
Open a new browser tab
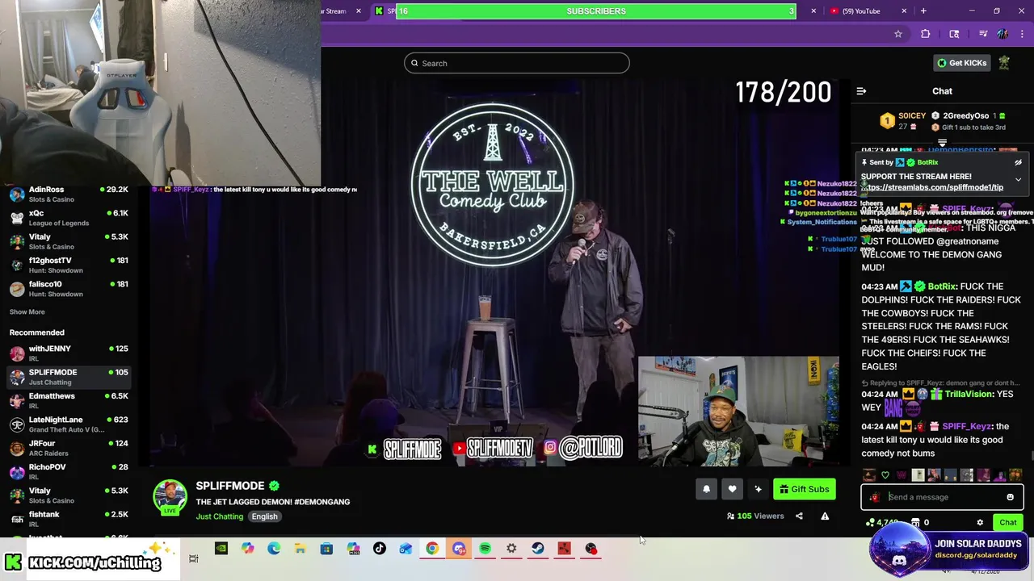pyautogui.click(x=923, y=11)
